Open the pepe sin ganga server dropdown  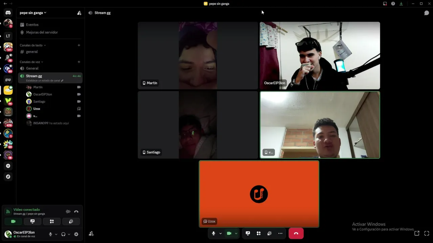(x=33, y=13)
